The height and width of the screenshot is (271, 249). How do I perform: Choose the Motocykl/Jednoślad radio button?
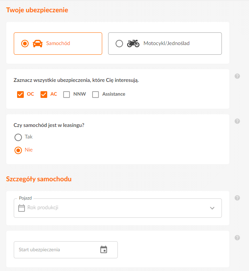click(119, 44)
